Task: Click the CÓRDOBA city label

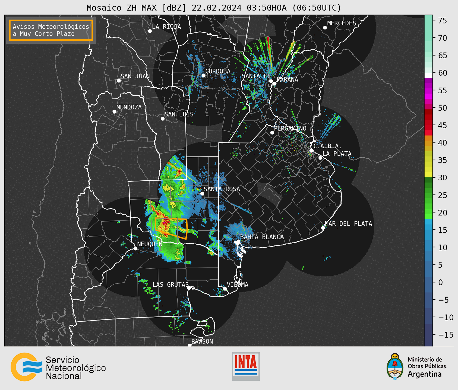Action: point(218,71)
